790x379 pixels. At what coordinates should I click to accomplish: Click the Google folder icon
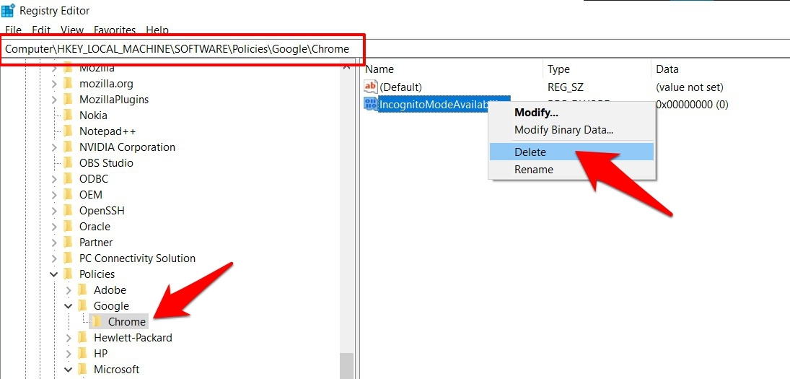pos(83,306)
